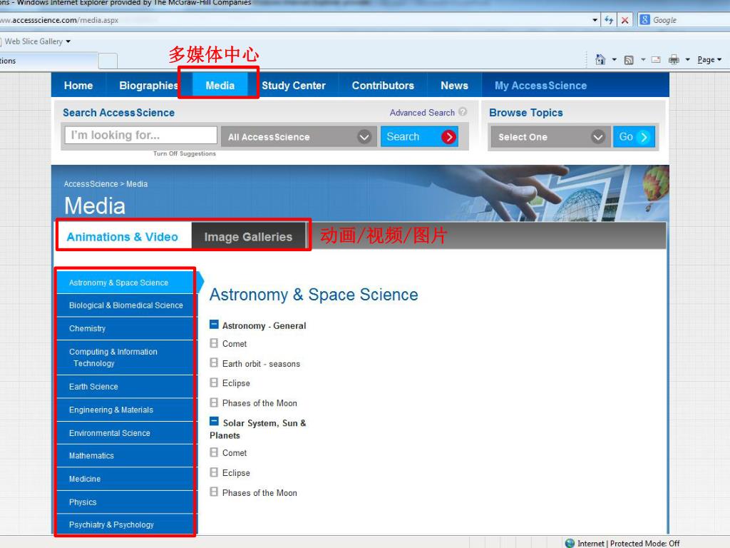Click the browser address bar URL
Image resolution: width=730 pixels, height=548 pixels.
61,20
